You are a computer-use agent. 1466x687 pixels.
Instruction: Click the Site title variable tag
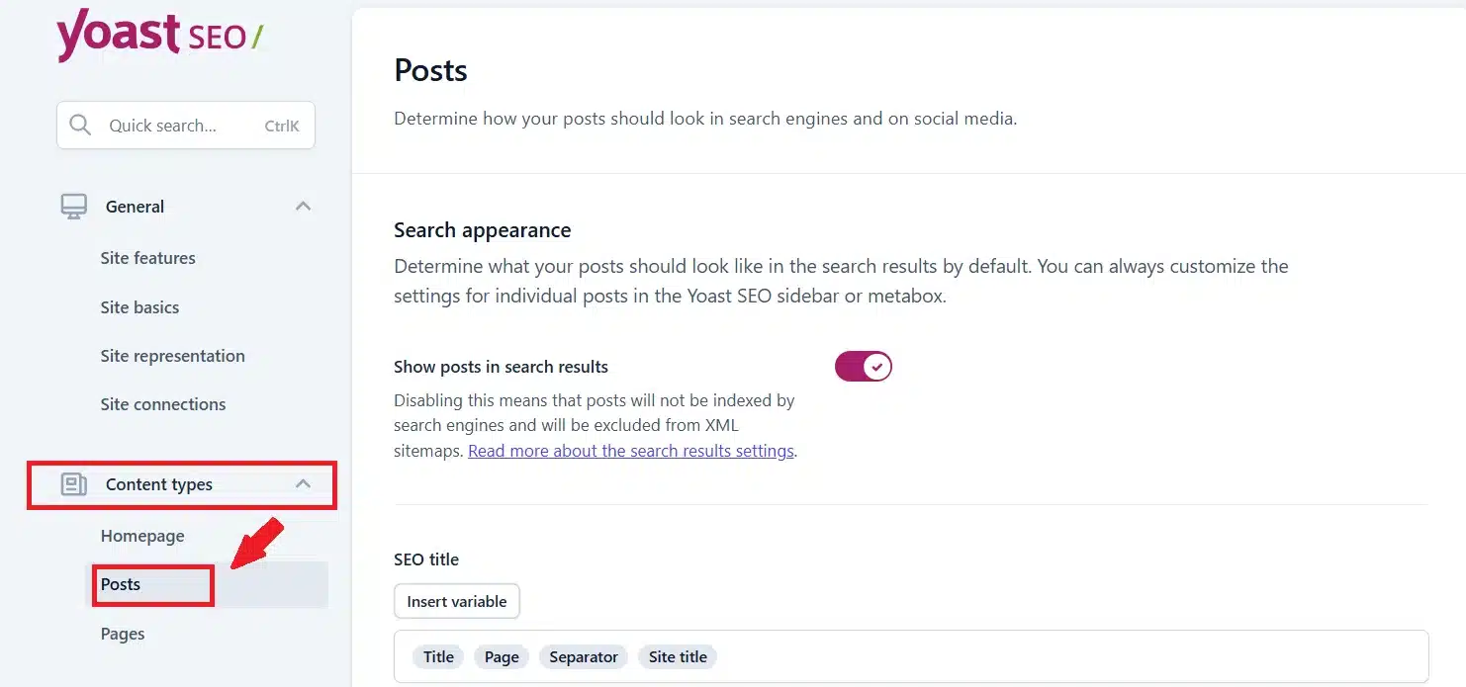click(677, 655)
